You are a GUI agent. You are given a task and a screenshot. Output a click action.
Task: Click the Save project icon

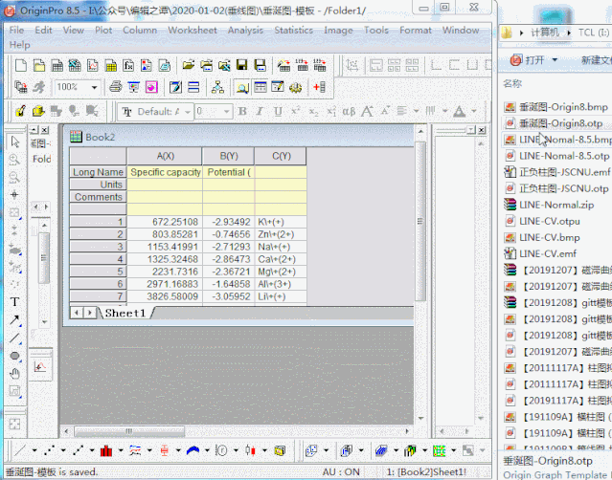tap(241, 66)
